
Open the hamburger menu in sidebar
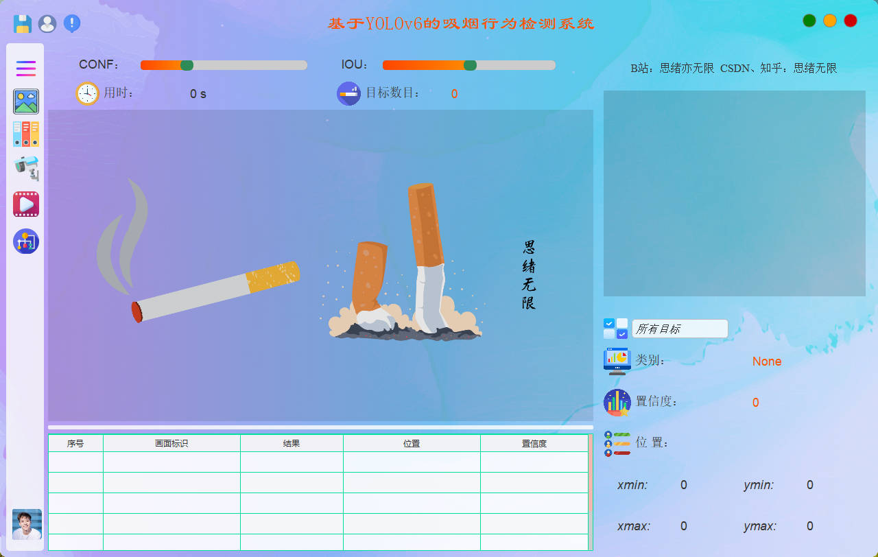[x=26, y=69]
